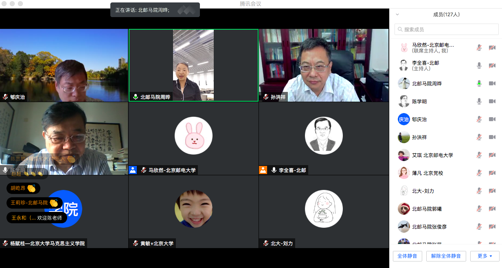Toggle microphone for 马欣然-北京邮电 in member list

pyautogui.click(x=479, y=48)
